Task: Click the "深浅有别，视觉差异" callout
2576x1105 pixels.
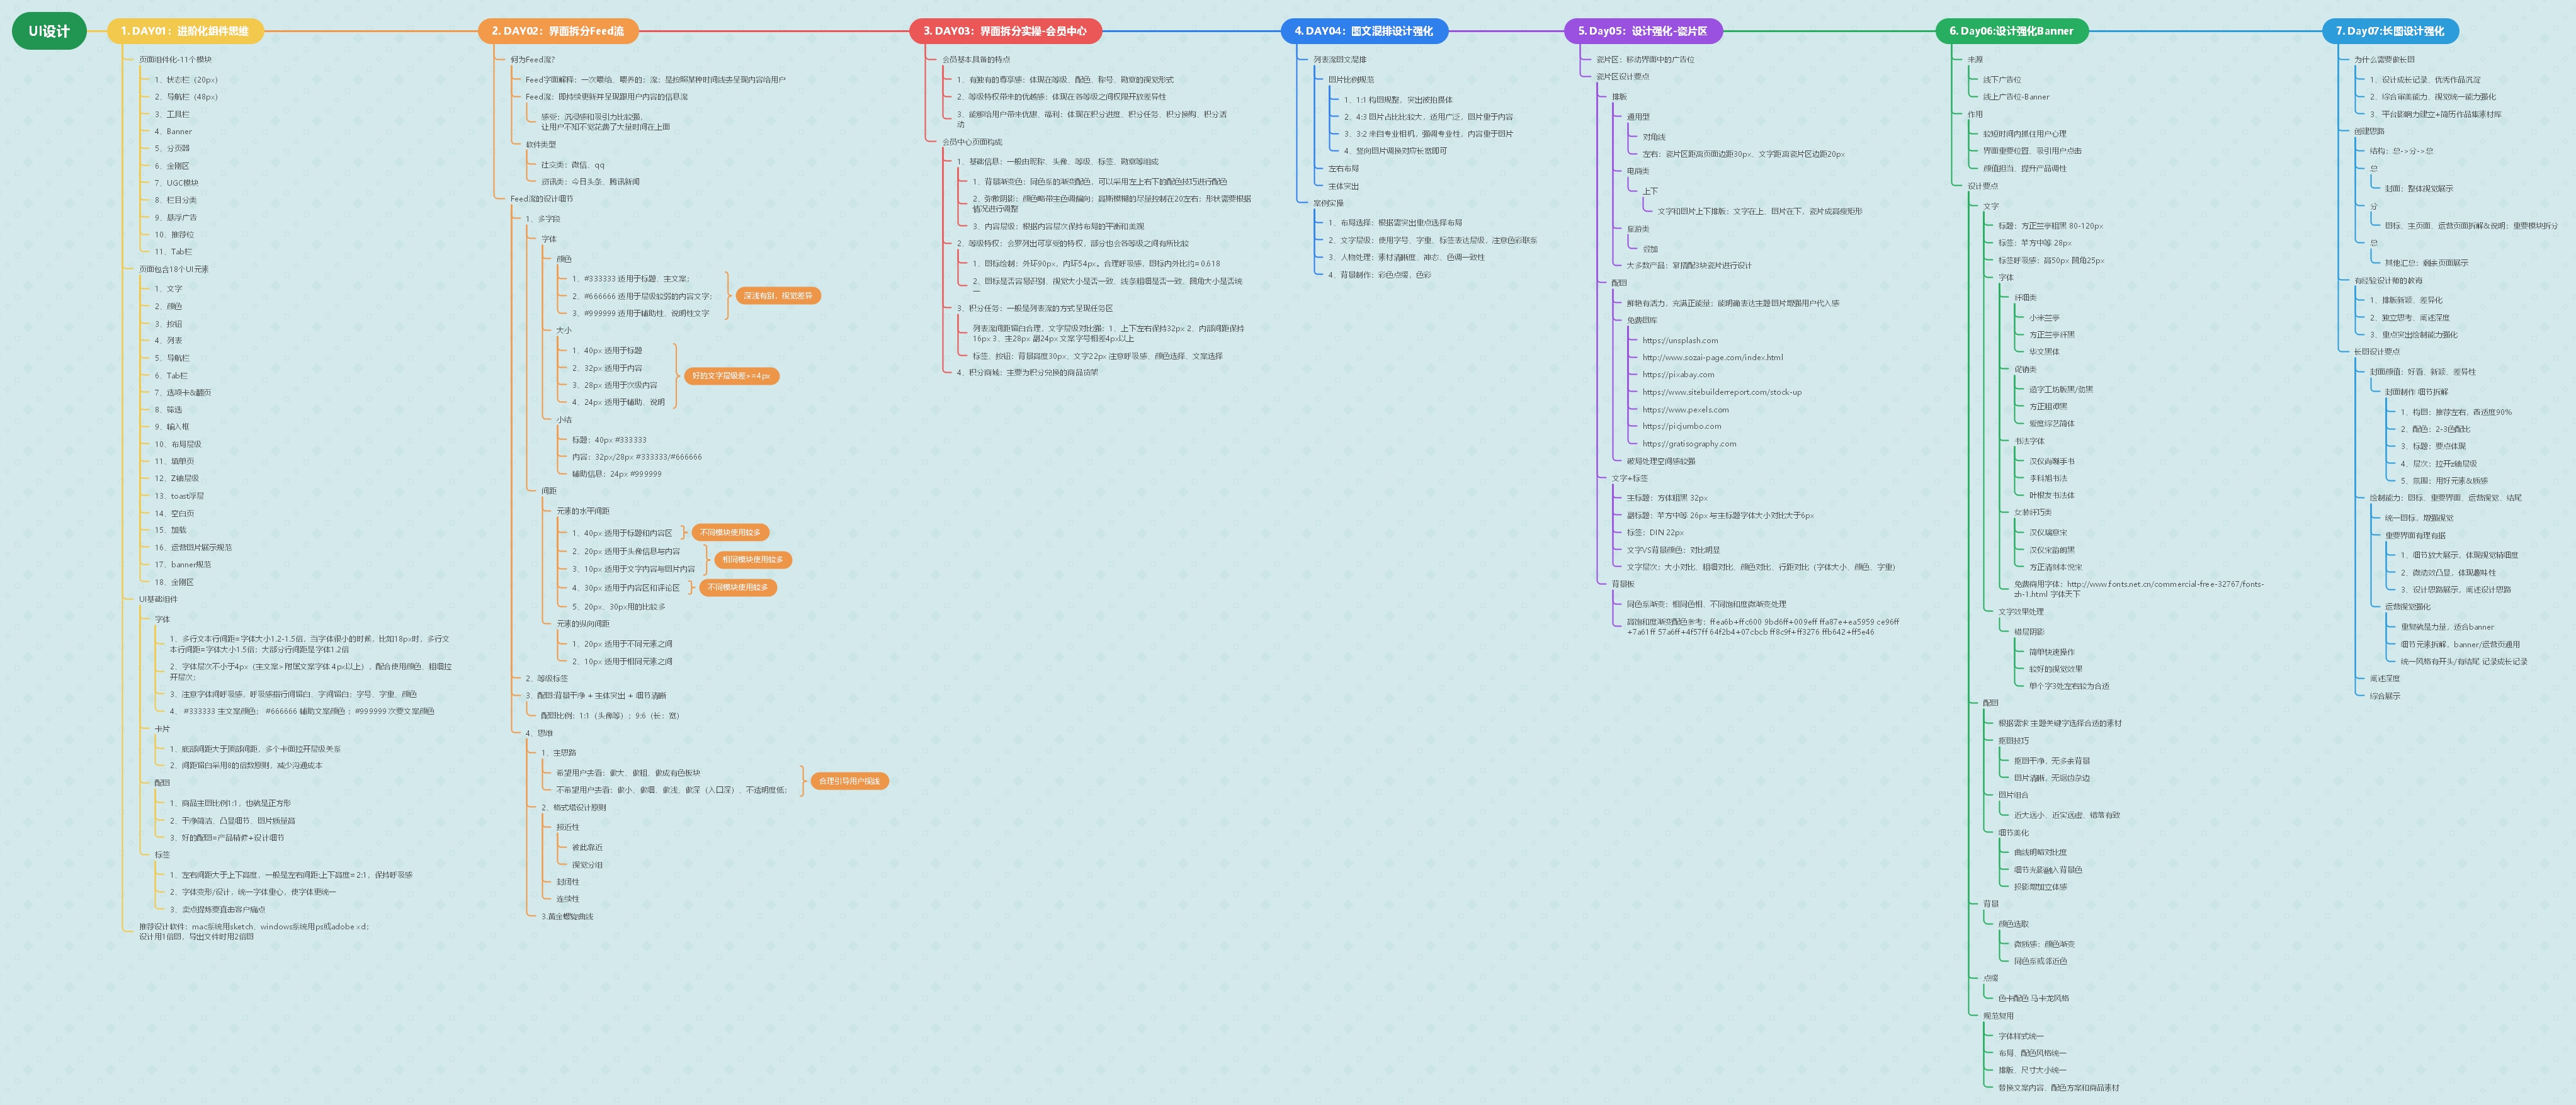Action: click(778, 296)
